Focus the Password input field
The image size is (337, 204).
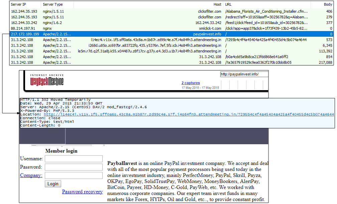click(74, 167)
